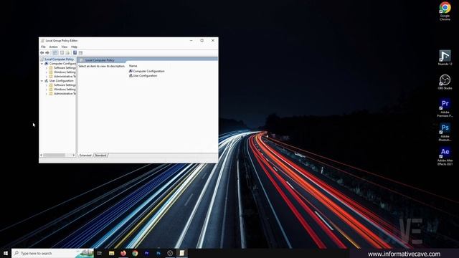Open Chrome from the taskbar
The image size is (459, 258).
point(135,253)
